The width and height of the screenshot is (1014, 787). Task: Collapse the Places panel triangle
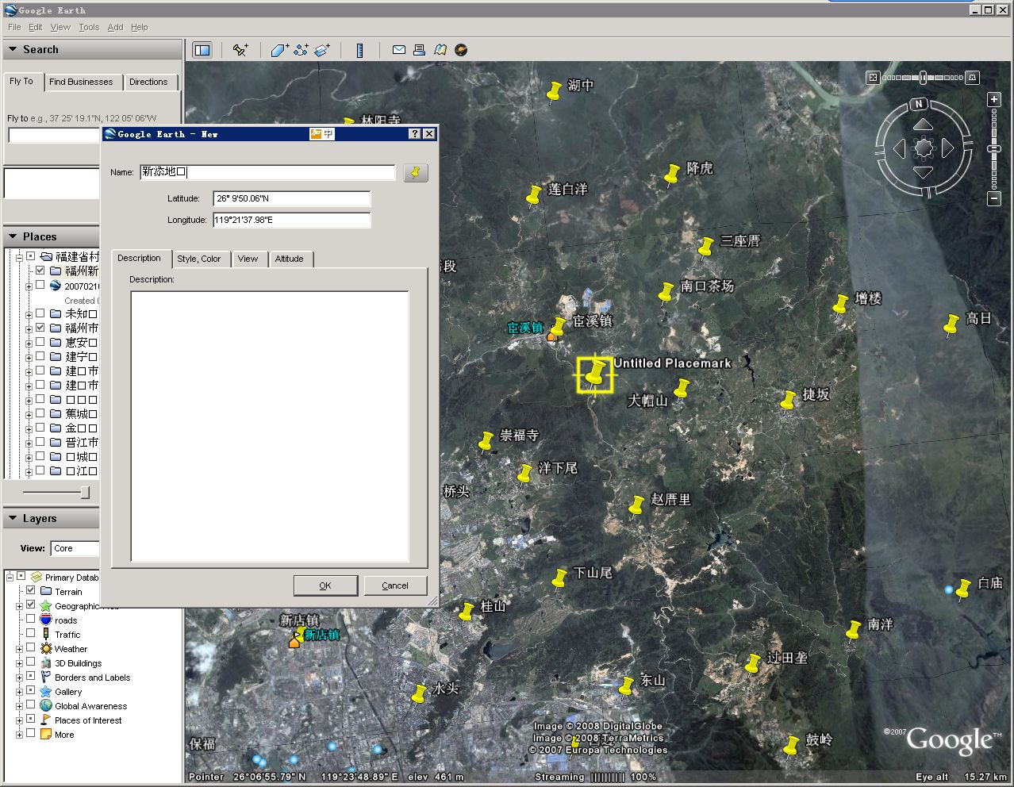[x=13, y=236]
